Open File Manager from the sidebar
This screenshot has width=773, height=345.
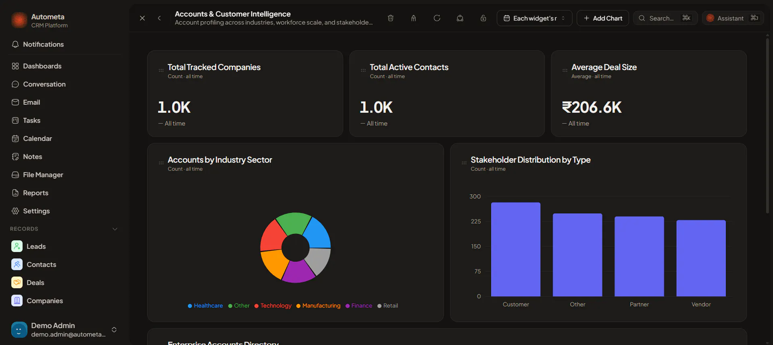click(x=65, y=175)
